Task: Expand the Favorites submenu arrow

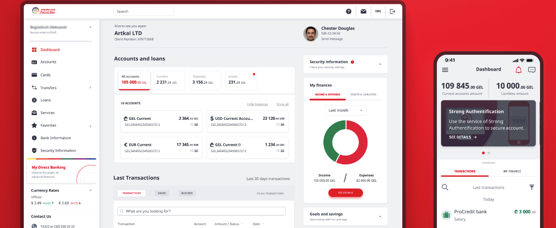Action: 90,126
